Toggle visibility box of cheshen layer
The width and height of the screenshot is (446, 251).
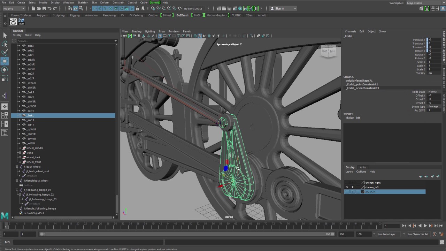[x=347, y=192]
